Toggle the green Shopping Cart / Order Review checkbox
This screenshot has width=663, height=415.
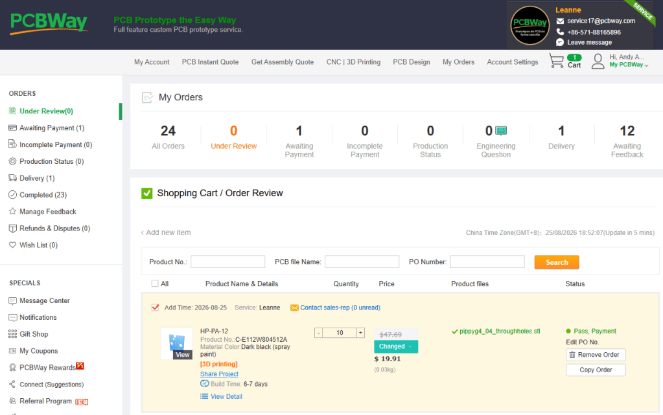pos(146,193)
